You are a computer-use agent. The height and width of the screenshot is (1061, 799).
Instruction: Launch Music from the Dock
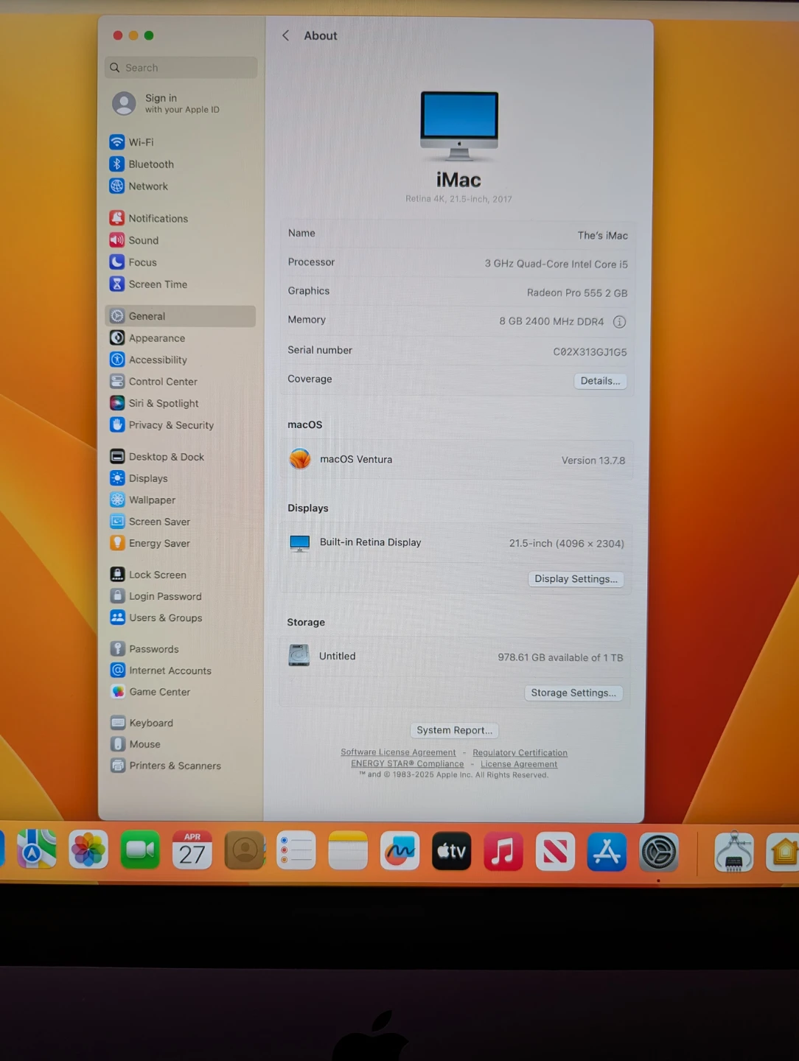(x=503, y=851)
